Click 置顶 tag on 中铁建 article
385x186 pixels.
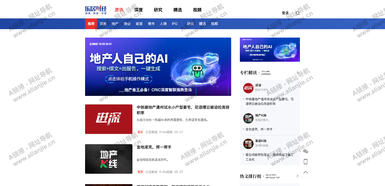pos(140,132)
